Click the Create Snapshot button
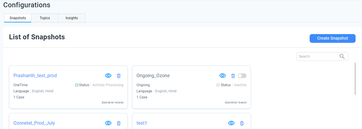The image size is (362, 129). coord(333,38)
